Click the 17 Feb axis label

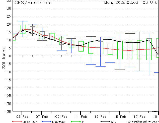click(x=139, y=117)
